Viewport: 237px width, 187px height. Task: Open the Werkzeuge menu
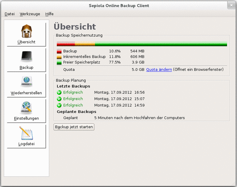[x=30, y=14]
